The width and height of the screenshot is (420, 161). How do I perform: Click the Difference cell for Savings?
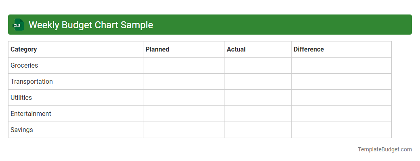pyautogui.click(x=341, y=130)
